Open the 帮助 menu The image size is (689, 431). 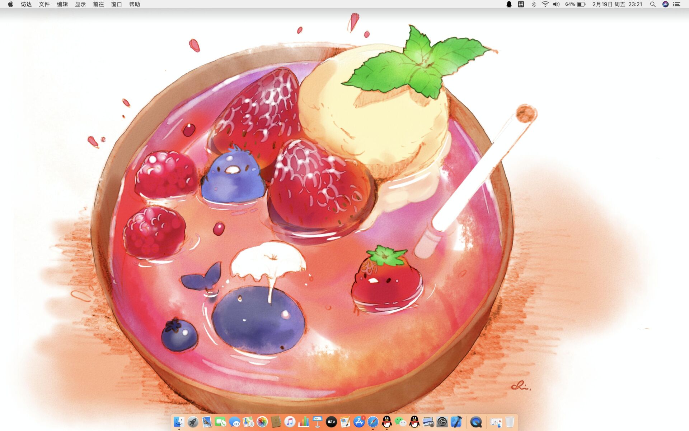coord(135,4)
